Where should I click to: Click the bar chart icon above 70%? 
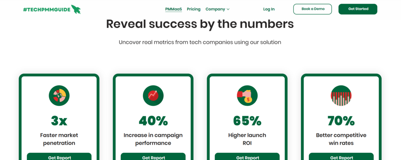pos(341,96)
